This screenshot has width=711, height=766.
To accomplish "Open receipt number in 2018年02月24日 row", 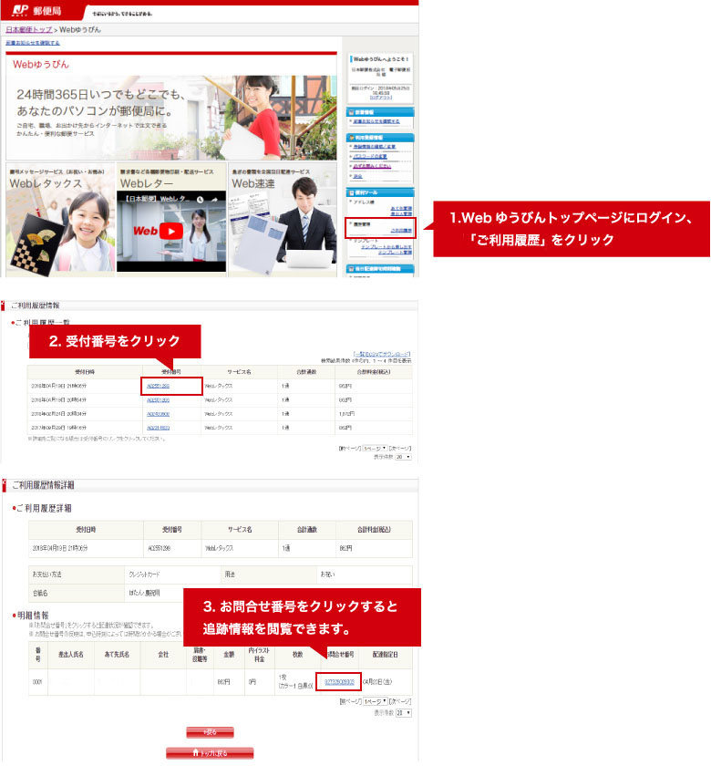I will click(159, 414).
